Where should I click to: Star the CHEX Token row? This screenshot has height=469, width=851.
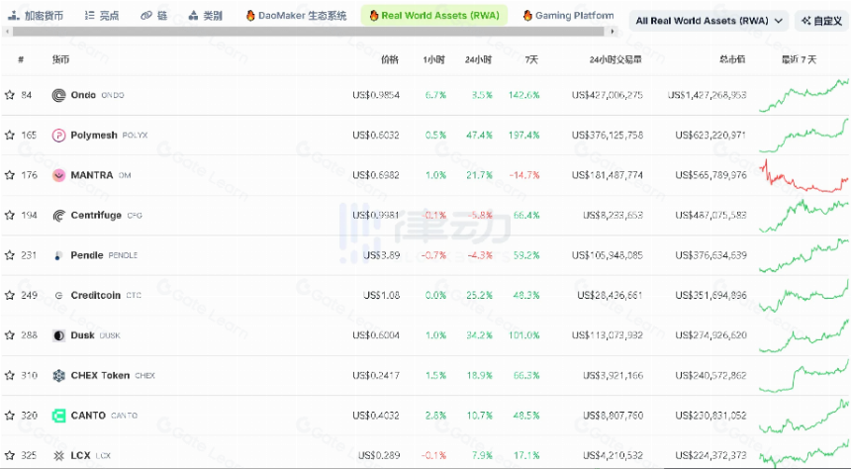9,376
